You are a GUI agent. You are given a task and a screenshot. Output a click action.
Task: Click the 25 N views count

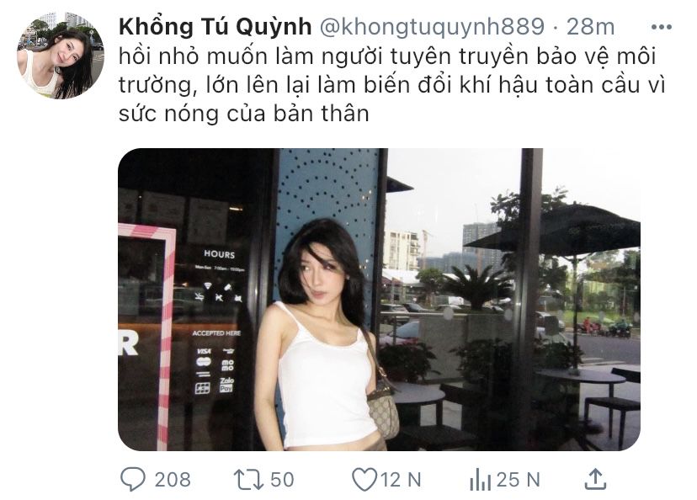coord(518,480)
